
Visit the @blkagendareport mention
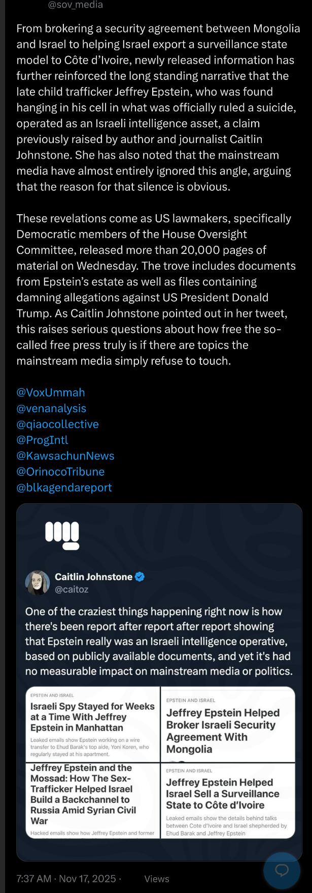point(64,487)
